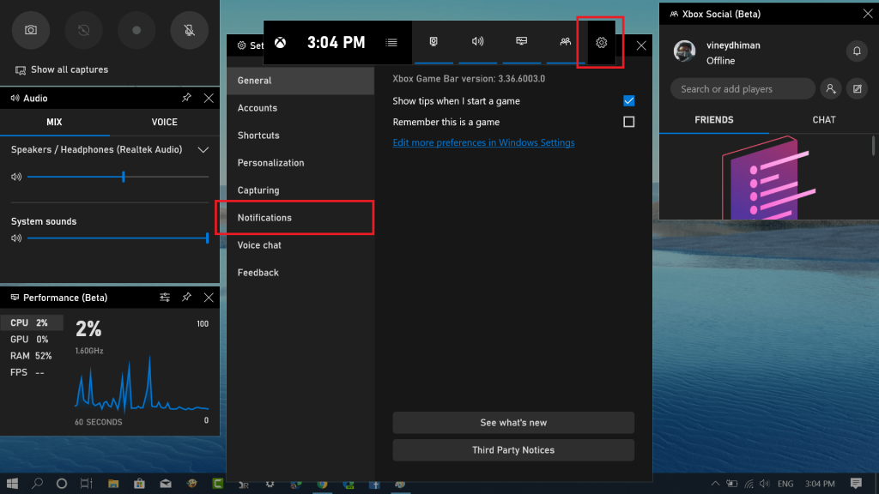
Task: Open the Feedback settings section
Action: (300, 273)
